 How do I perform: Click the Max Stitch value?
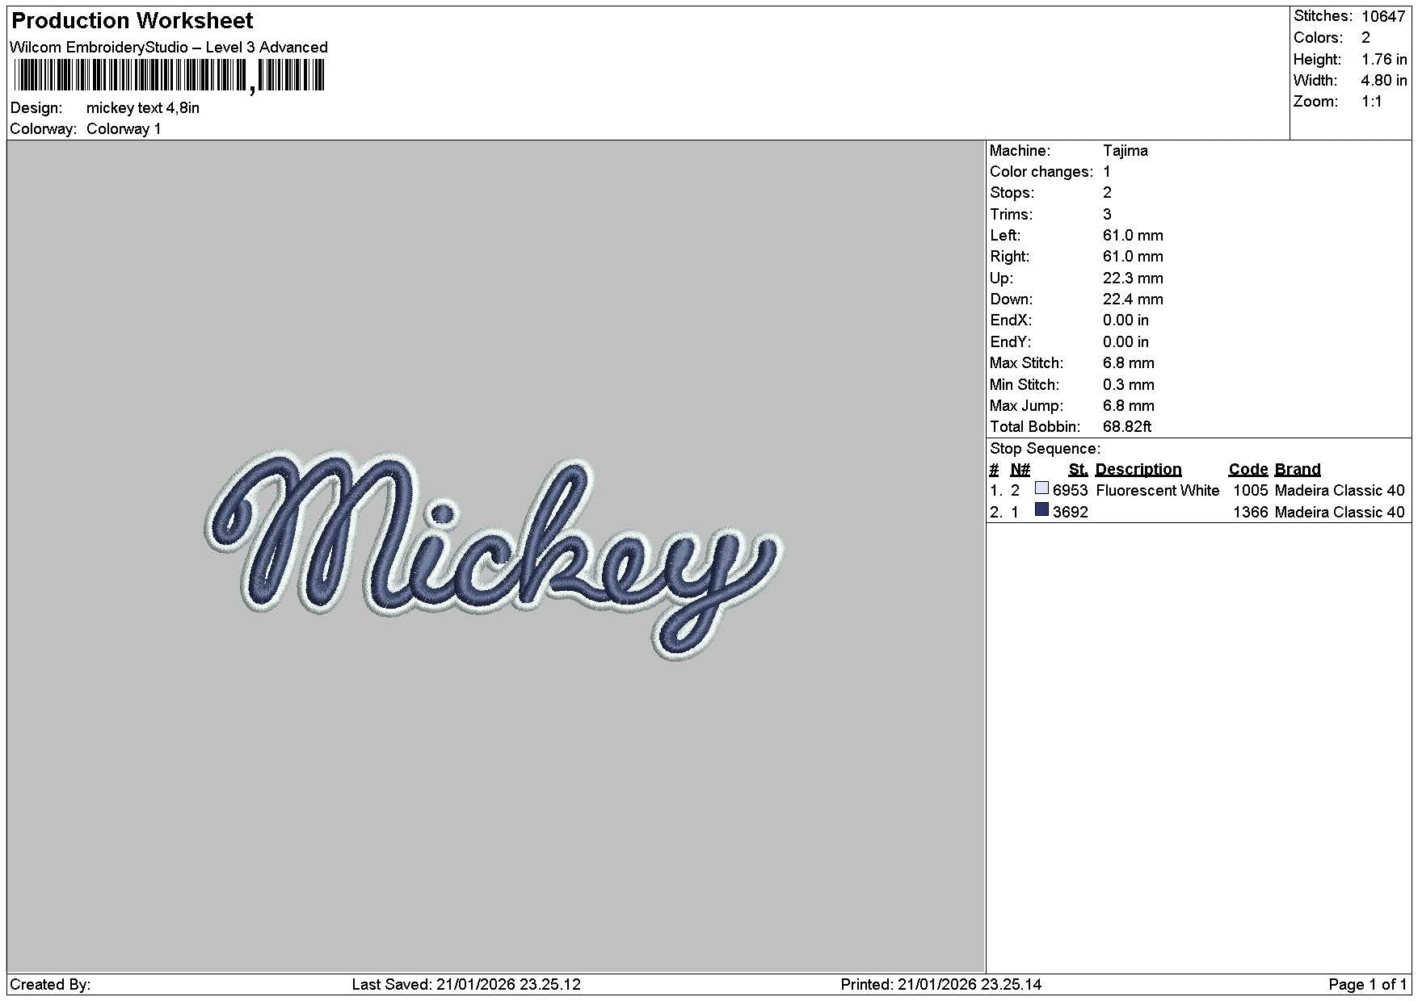click(x=1129, y=362)
